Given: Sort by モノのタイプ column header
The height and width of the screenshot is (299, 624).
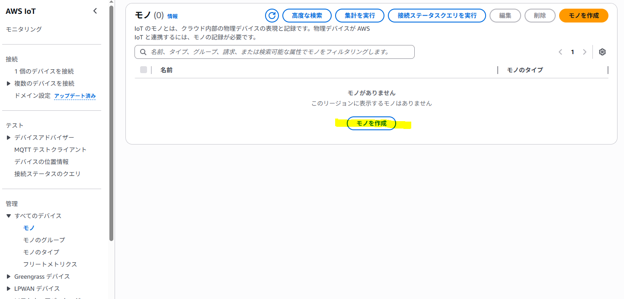Looking at the screenshot, I should pyautogui.click(x=525, y=70).
